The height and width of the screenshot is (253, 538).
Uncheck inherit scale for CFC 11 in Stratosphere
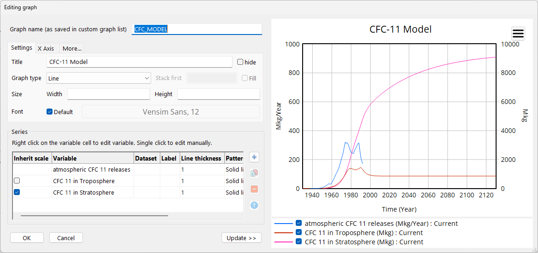[x=17, y=193]
